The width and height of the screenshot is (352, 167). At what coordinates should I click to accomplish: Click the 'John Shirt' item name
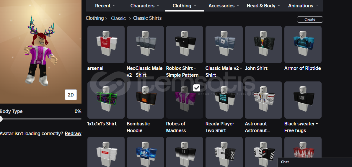point(256,68)
